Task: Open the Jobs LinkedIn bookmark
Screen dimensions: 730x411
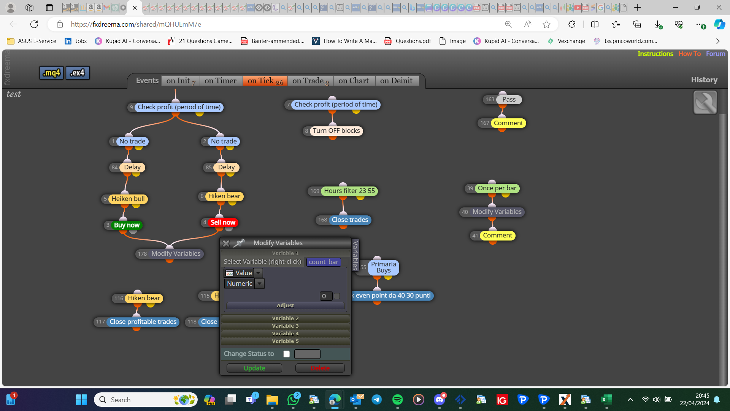Action: click(x=76, y=41)
